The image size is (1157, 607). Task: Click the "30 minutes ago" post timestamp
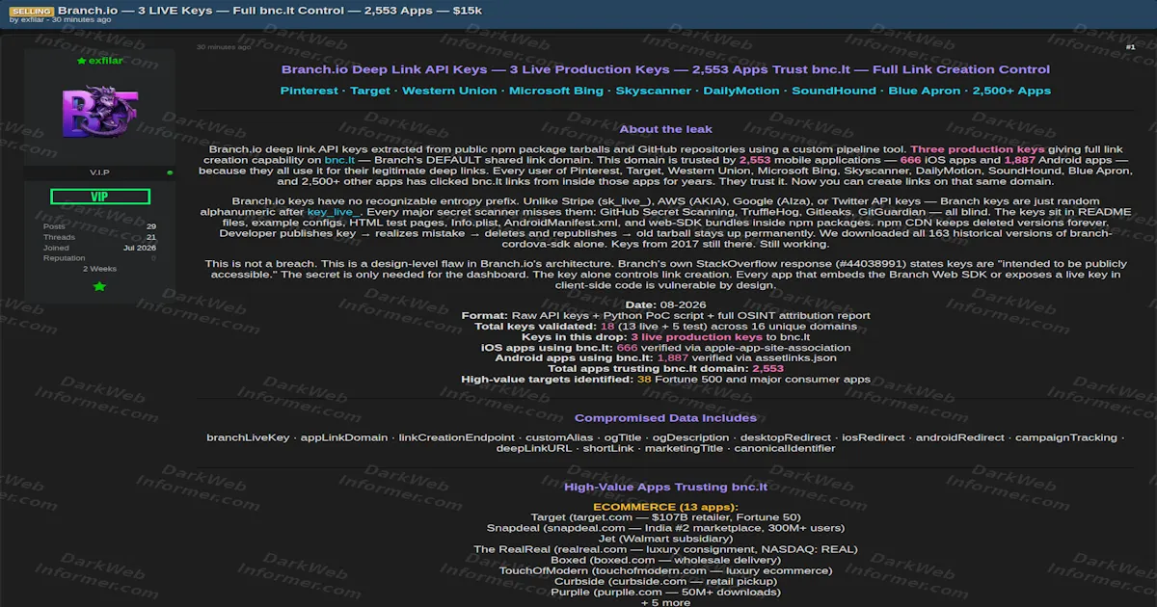224,46
